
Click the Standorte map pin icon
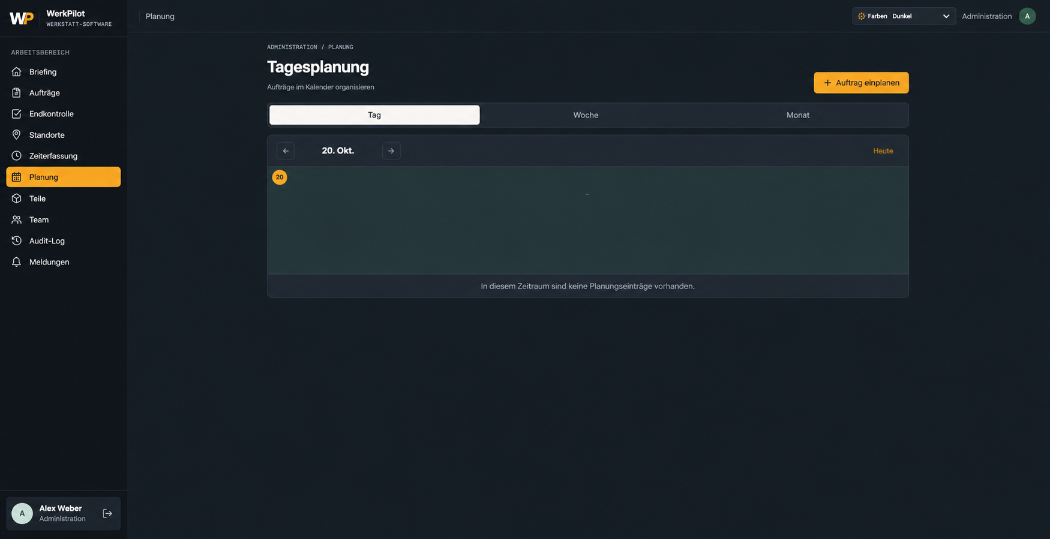coord(16,135)
